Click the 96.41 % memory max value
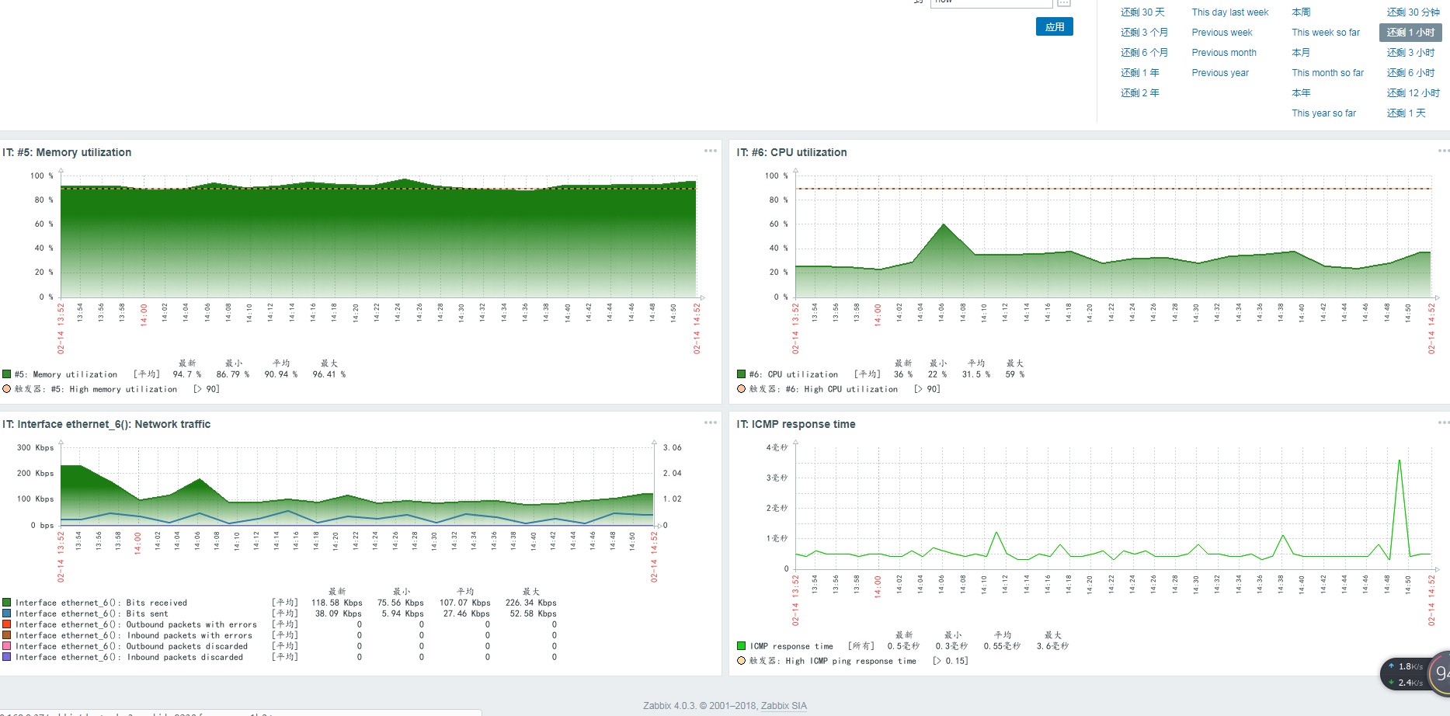1450x716 pixels. pos(329,374)
